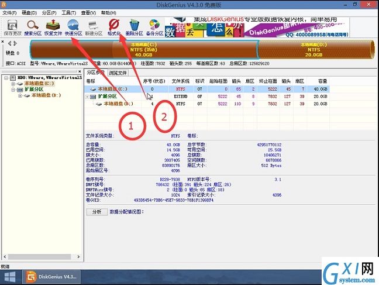Click the Save Changes (保存更改) toolbar icon
This screenshot has width=379, height=285.
coord(12,28)
